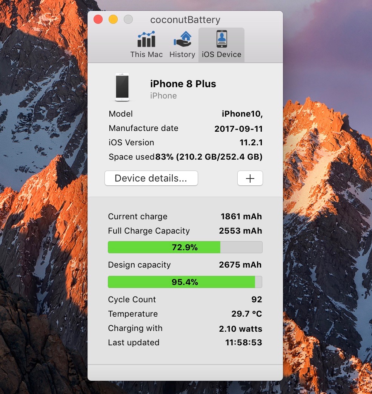Click iOS Version value 11.2.1
The width and height of the screenshot is (372, 394).
[x=251, y=143]
